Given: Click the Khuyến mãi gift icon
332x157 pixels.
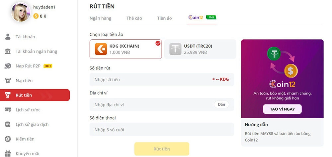Looking at the screenshot, I should coord(8,153).
